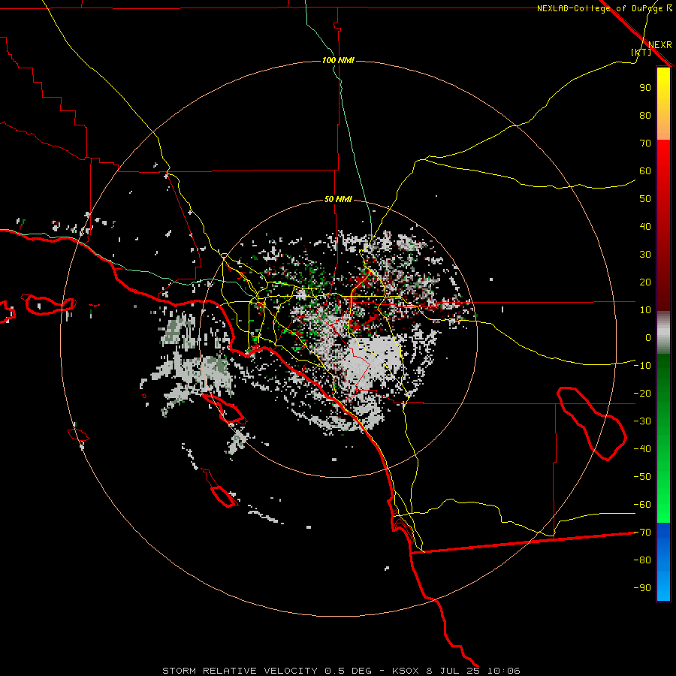This screenshot has width=676, height=676.
Task: Click the positive 20 scale label
Action: tap(645, 282)
